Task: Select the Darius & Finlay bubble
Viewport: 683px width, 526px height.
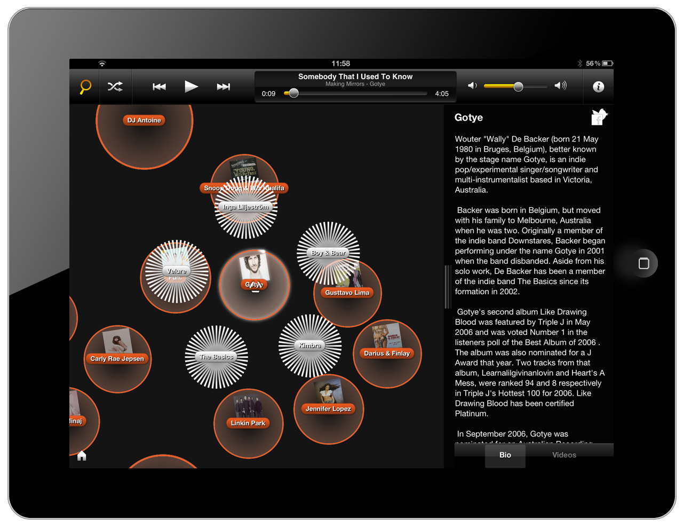Action: coord(387,354)
